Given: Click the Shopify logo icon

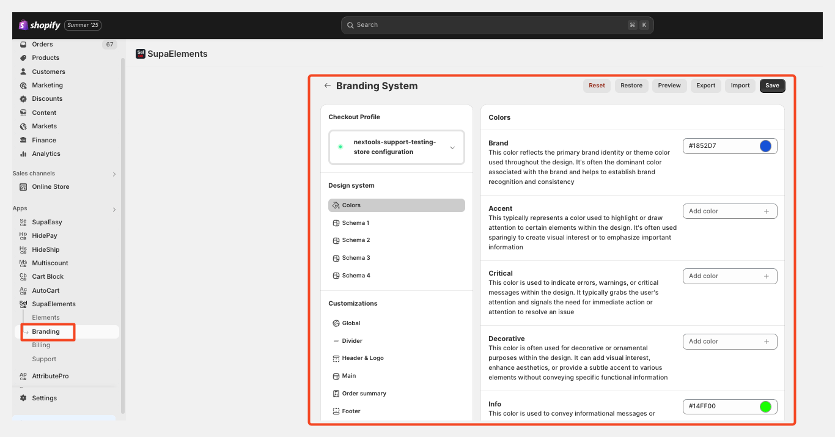Looking at the screenshot, I should pyautogui.click(x=23, y=25).
